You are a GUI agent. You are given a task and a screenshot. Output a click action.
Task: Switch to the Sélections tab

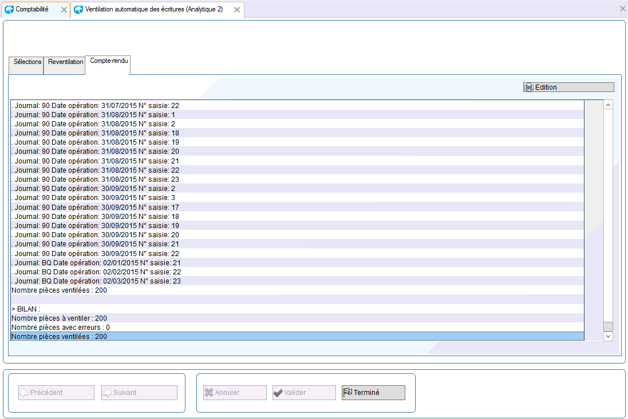coord(27,62)
